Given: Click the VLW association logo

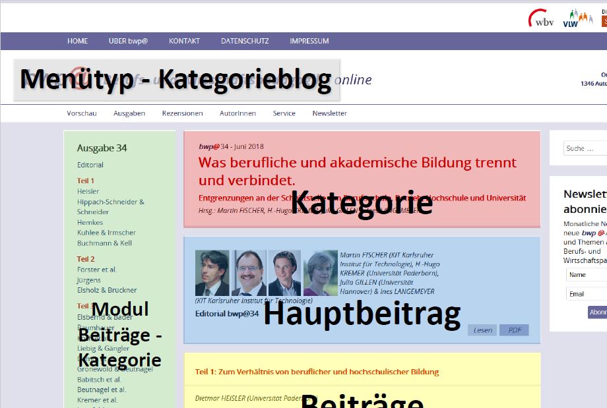Looking at the screenshot, I should [x=576, y=18].
